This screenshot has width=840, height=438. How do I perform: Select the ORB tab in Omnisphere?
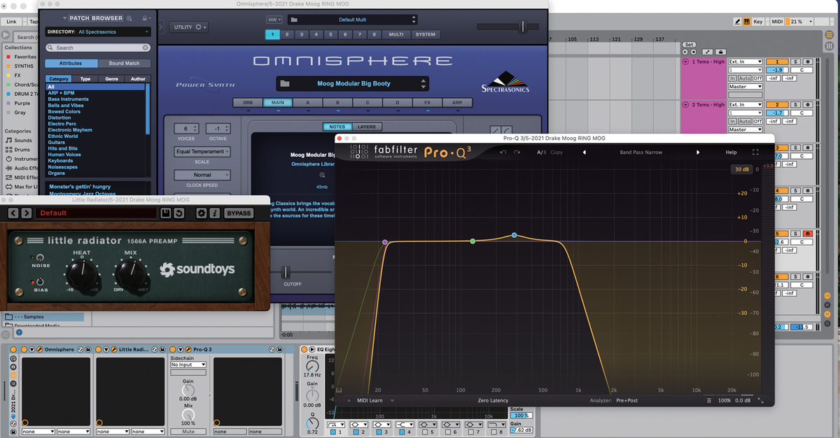point(248,103)
